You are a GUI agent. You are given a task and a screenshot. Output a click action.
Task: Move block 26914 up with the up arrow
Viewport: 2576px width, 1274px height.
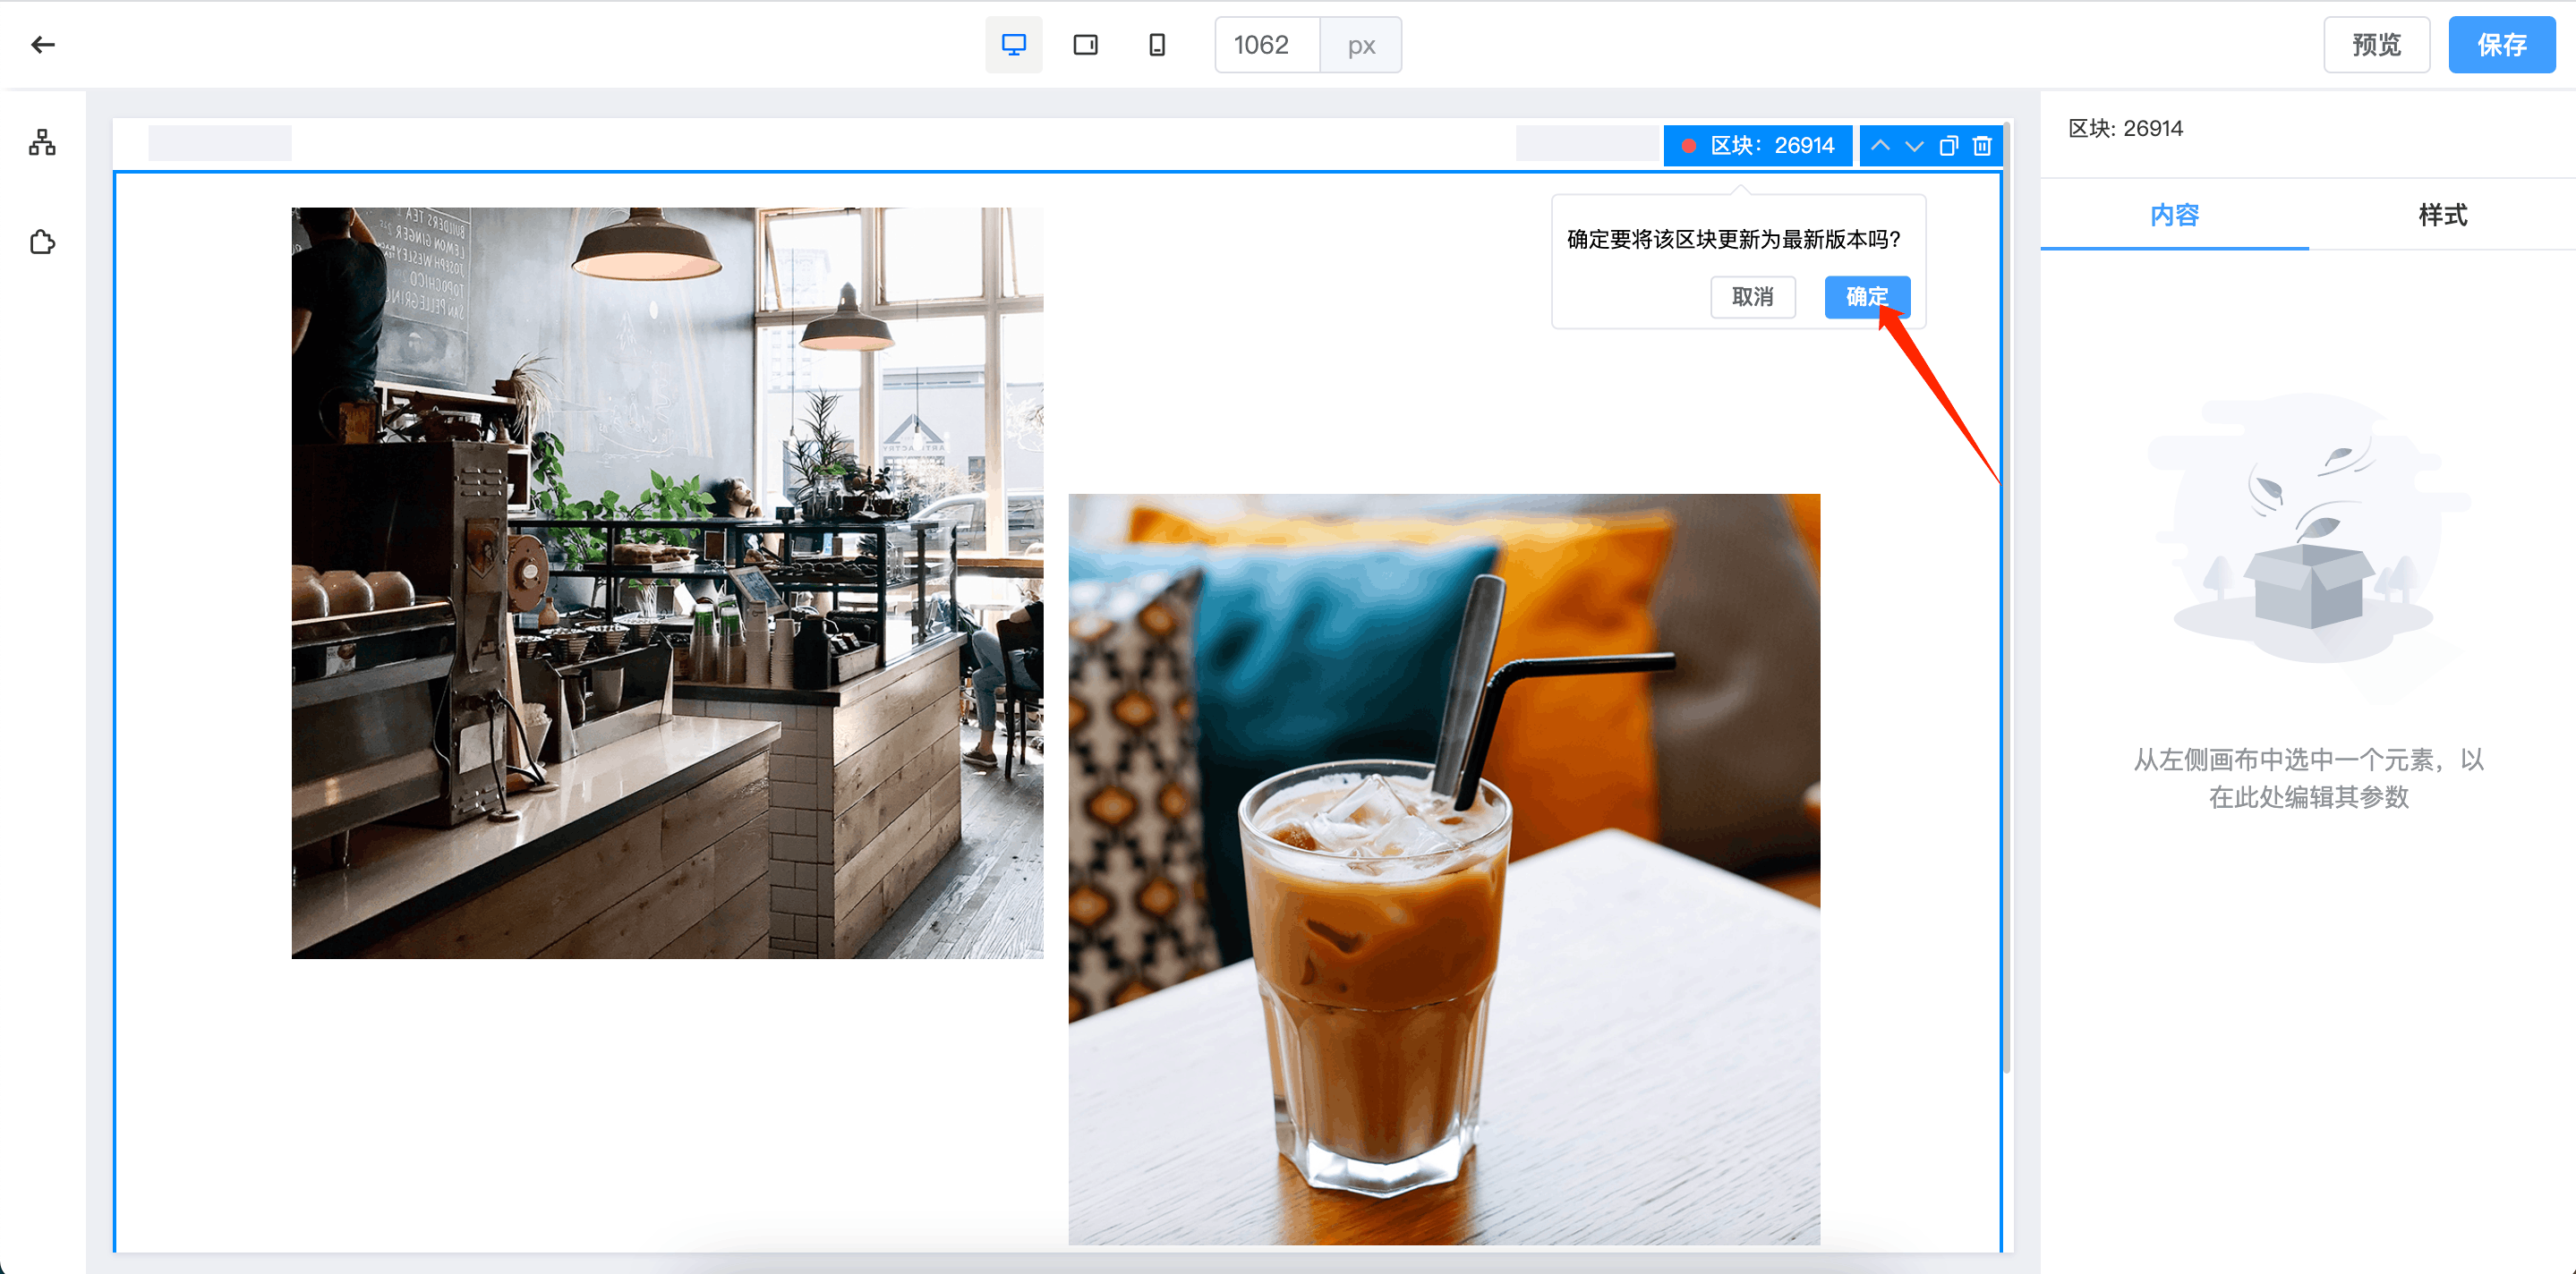[x=1880, y=146]
